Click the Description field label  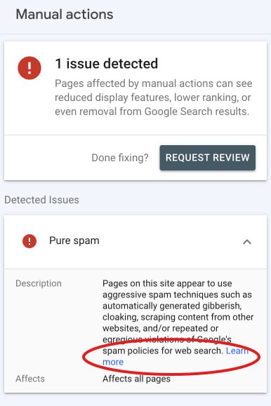pyautogui.click(x=39, y=283)
